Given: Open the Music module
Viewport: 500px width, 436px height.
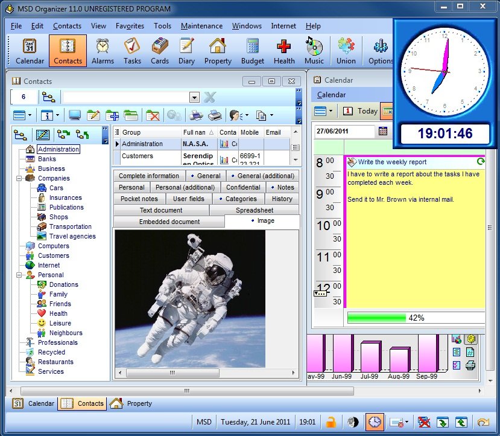Looking at the screenshot, I should point(314,51).
